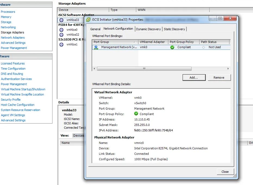Open DNS and Routing settings
Viewport: 253px width, 185px height.
click(x=12, y=74)
